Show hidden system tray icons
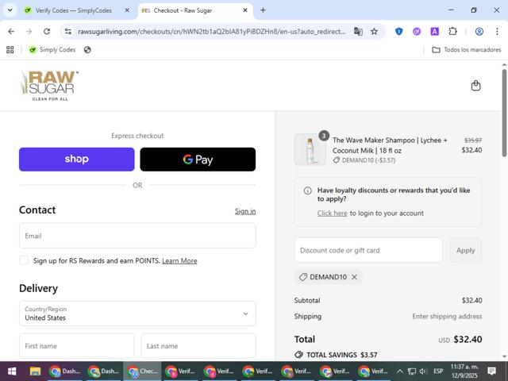508x381 pixels. tap(400, 371)
